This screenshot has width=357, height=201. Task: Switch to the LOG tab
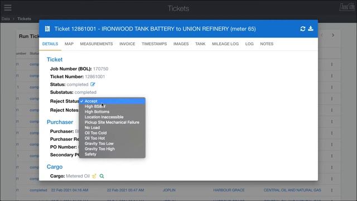tap(249, 44)
